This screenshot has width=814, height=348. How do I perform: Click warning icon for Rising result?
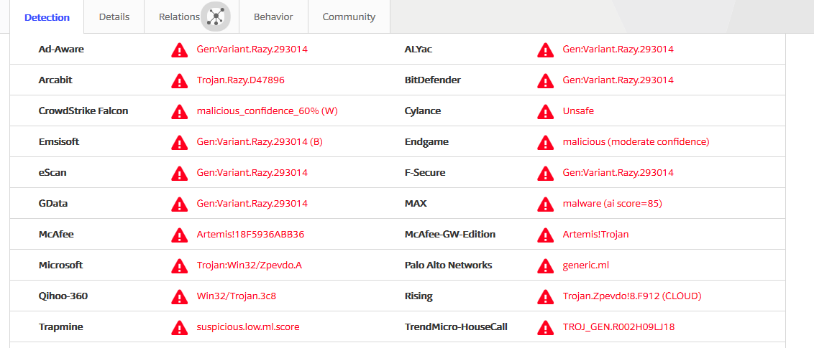pyautogui.click(x=545, y=296)
